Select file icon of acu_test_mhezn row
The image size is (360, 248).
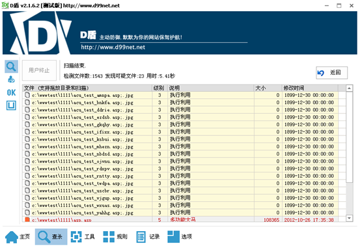click(x=27, y=146)
